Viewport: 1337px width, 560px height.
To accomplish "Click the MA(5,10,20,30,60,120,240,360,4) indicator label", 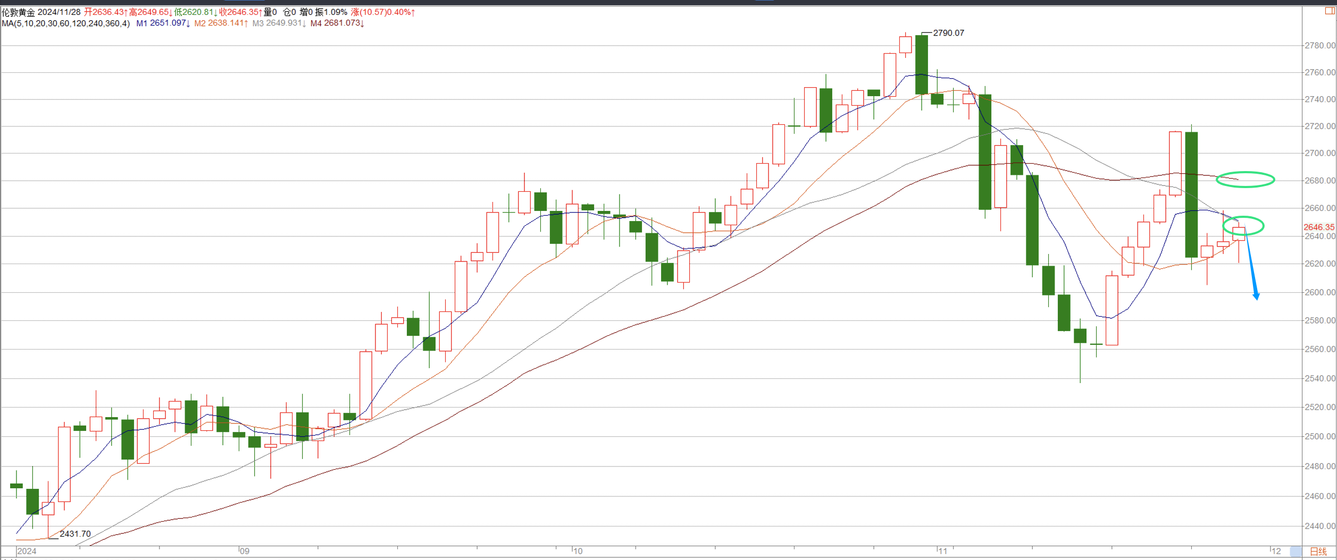I will [x=66, y=23].
